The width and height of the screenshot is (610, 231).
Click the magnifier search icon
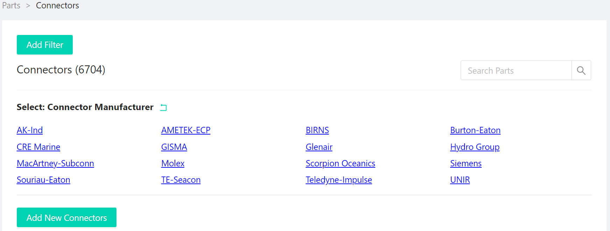click(x=581, y=70)
